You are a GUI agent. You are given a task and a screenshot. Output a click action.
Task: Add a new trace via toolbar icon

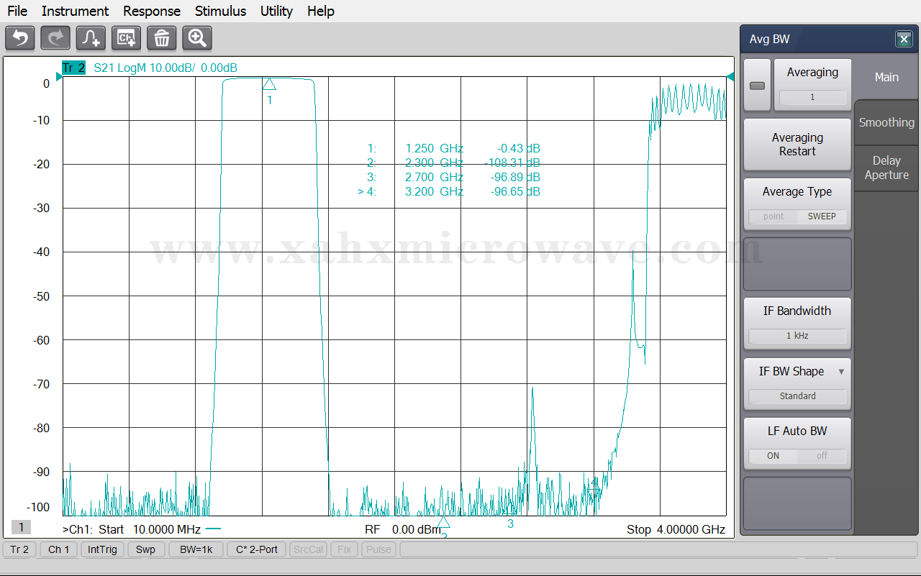coord(91,38)
